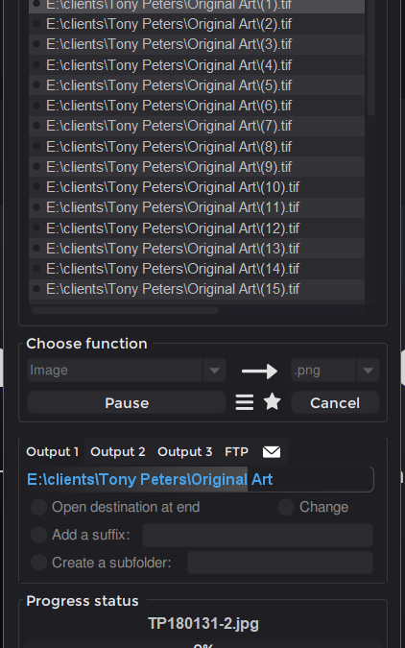
Task: Enable the Create a subfolder option
Action: 38,563
